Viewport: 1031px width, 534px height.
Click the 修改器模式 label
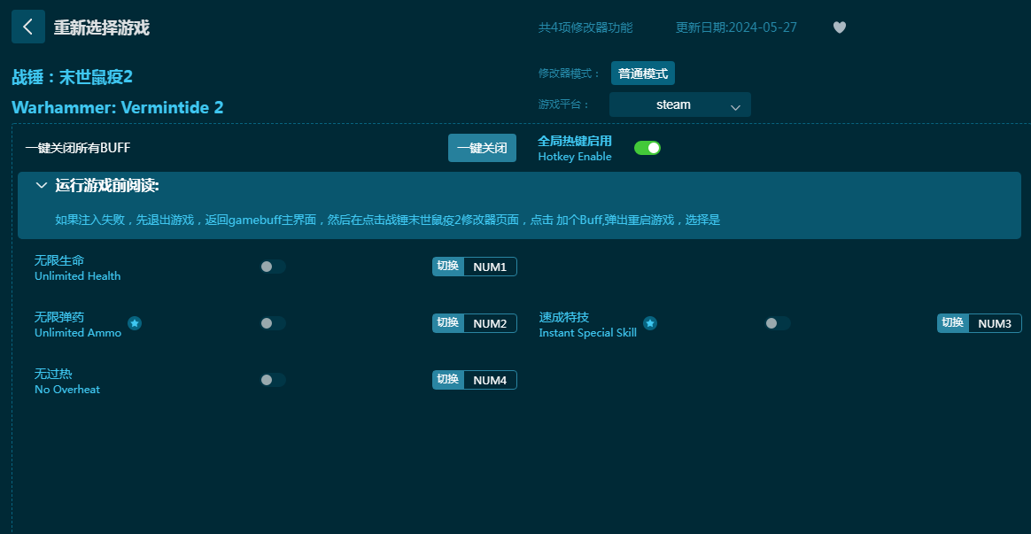pos(570,74)
